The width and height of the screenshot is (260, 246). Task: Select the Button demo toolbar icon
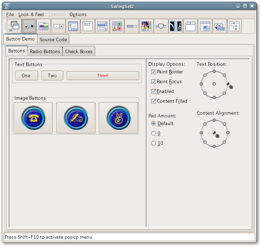point(29,26)
